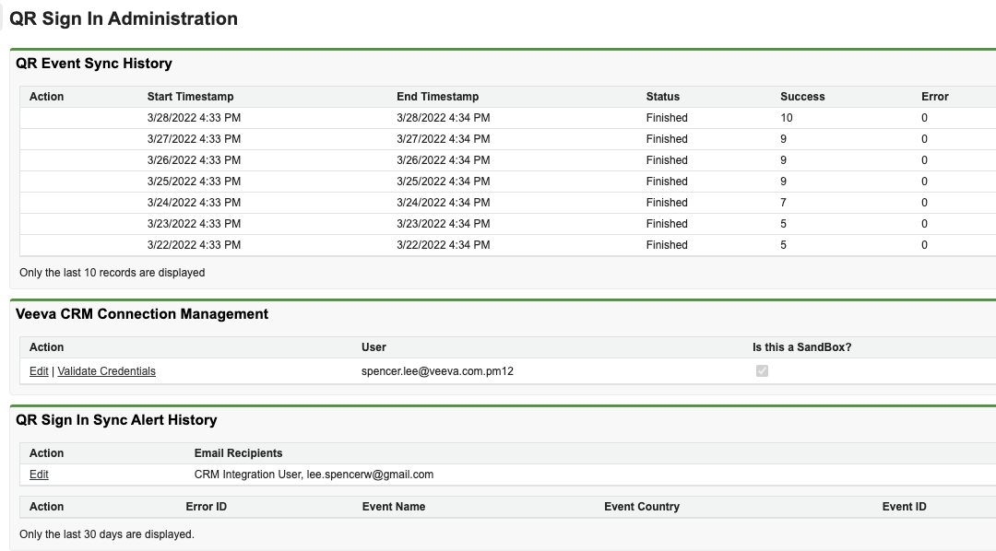The height and width of the screenshot is (551, 996).
Task: Click the Error ID column header
Action: click(x=206, y=507)
